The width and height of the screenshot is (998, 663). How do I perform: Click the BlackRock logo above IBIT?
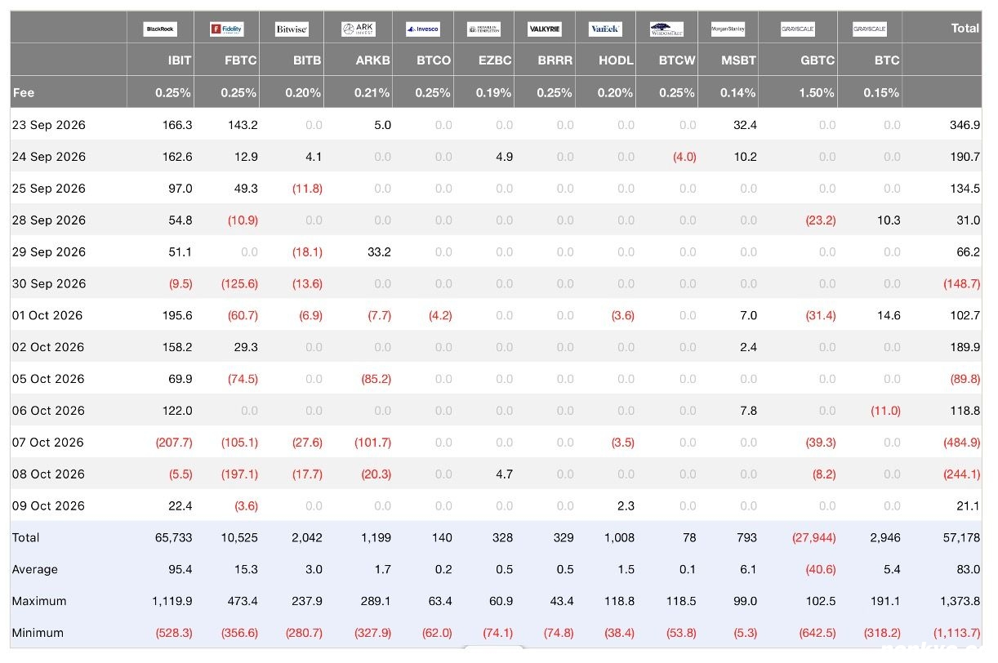(160, 29)
